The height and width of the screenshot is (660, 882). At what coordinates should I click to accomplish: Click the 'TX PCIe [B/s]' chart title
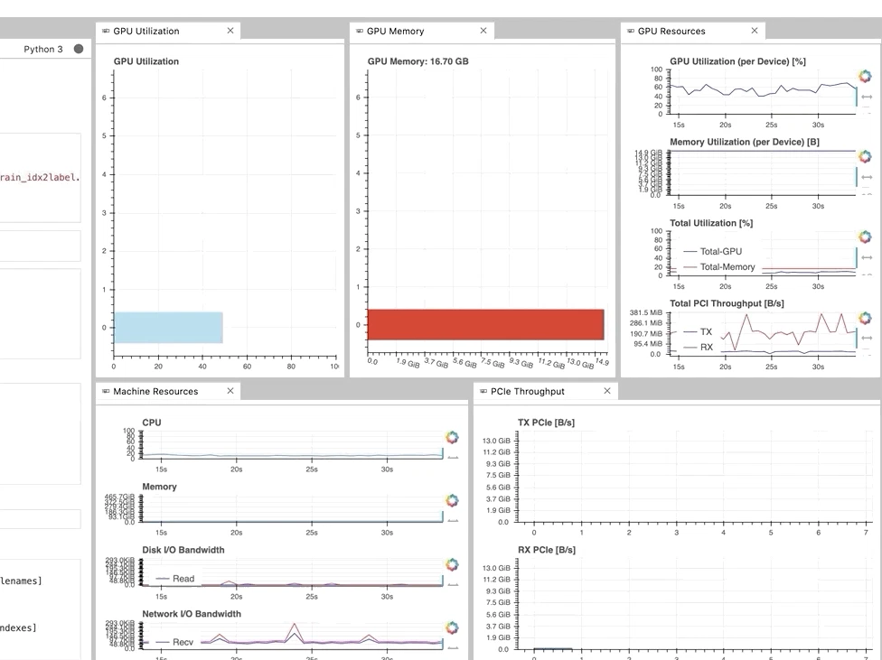click(x=546, y=423)
